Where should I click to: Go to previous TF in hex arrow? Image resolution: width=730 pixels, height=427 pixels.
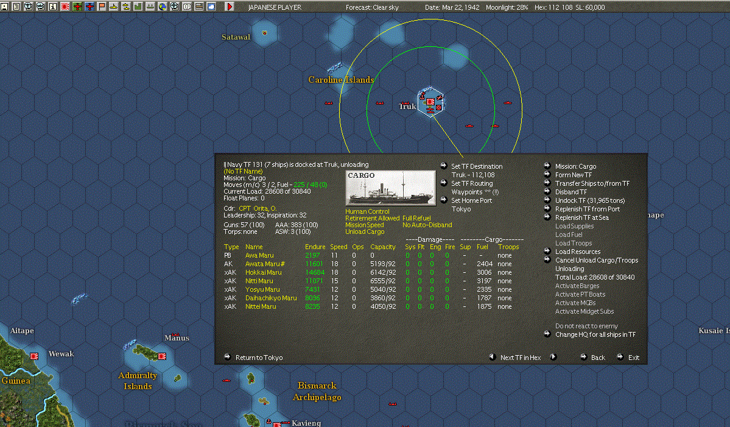pyautogui.click(x=491, y=357)
